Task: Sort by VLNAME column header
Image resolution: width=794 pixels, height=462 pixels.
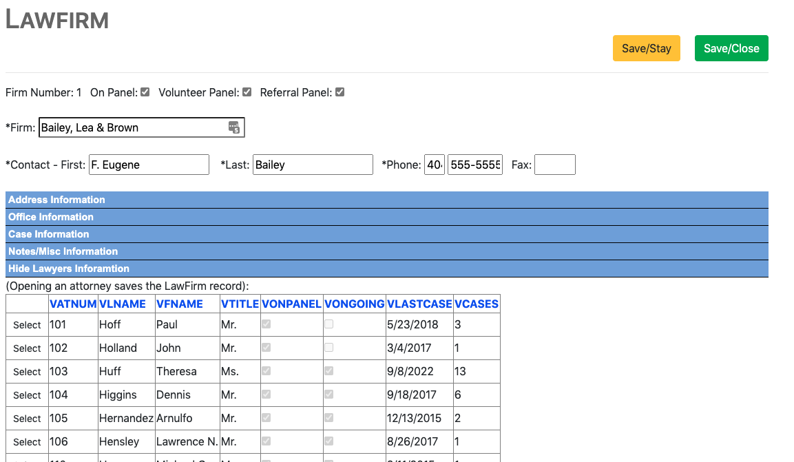Action: point(123,304)
